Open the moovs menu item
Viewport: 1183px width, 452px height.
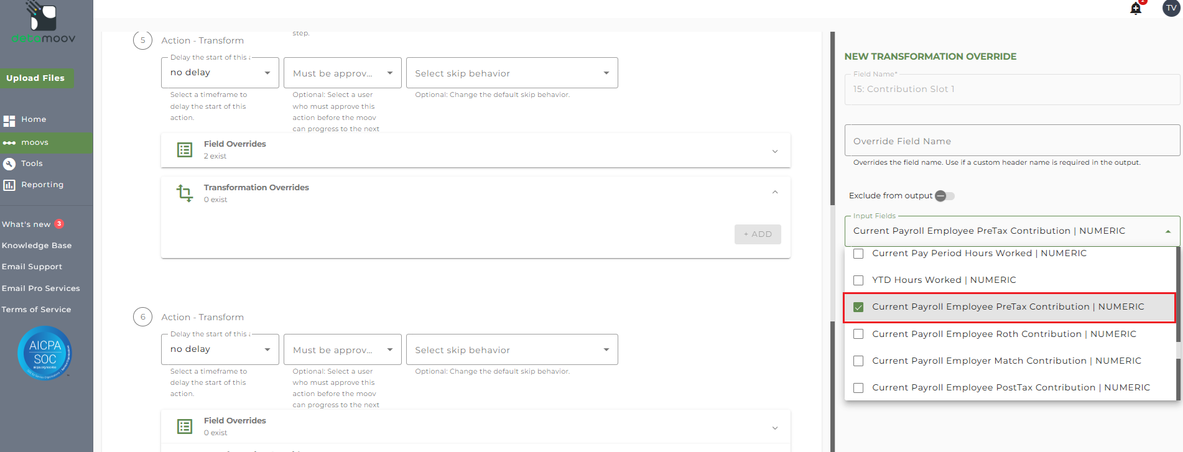point(35,142)
